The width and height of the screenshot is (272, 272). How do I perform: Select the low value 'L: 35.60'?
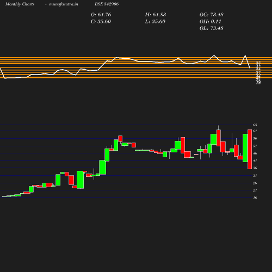155,21
